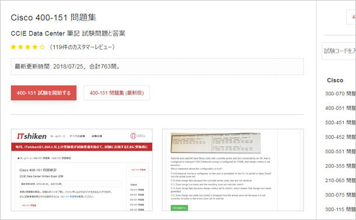The image size is (356, 220).
Task: Click the empty fifth rating star
Action: (42, 47)
